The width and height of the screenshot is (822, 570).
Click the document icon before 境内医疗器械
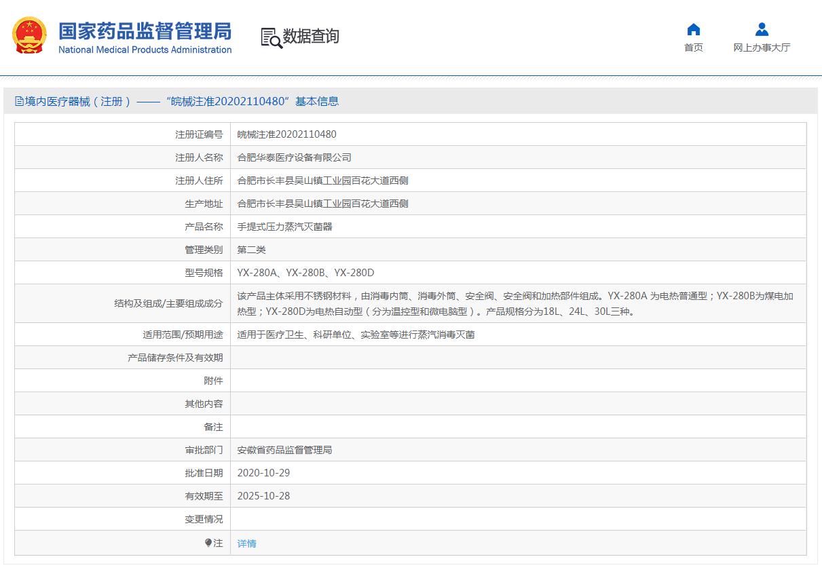(19, 102)
